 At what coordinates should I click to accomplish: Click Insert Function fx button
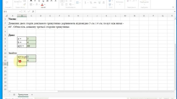click(33, 12)
